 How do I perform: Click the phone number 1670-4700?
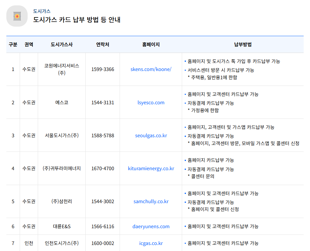[x=102, y=169]
